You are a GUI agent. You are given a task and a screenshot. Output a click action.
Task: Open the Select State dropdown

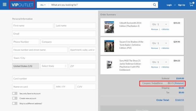(x=54, y=66)
